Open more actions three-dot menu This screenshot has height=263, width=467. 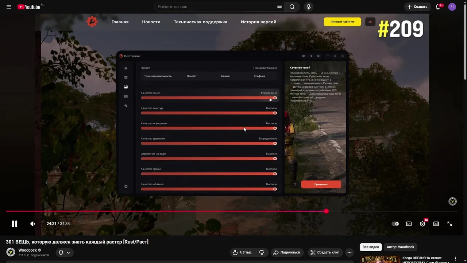(x=350, y=252)
